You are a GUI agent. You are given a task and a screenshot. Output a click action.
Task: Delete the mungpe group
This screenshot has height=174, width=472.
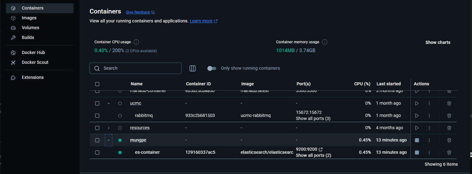pos(449,140)
